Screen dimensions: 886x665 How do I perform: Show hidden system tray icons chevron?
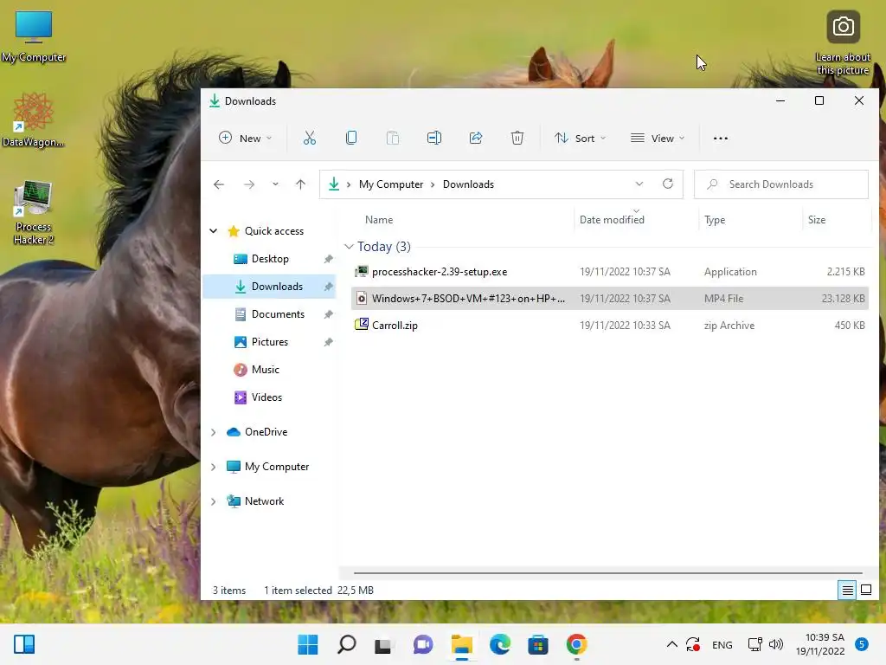(671, 644)
